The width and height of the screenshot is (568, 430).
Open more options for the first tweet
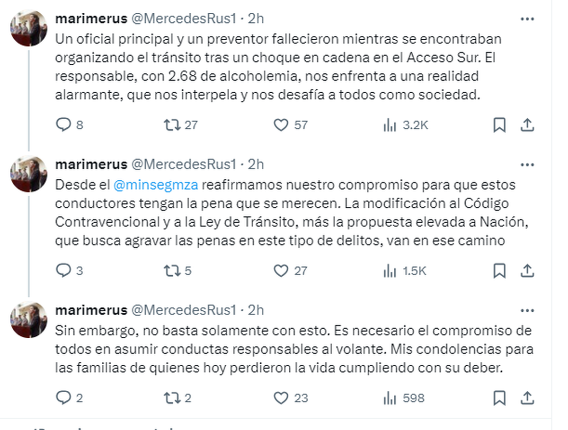point(527,19)
